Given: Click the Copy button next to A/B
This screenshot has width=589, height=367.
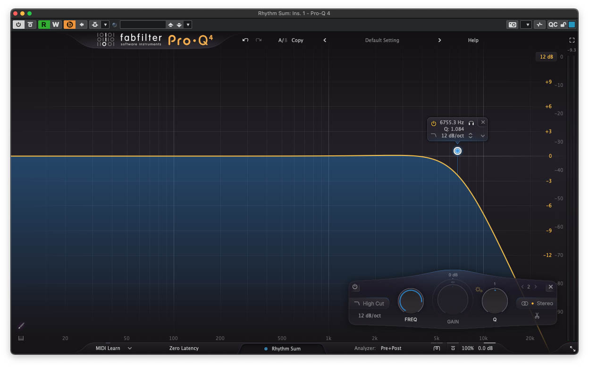Looking at the screenshot, I should tap(297, 40).
